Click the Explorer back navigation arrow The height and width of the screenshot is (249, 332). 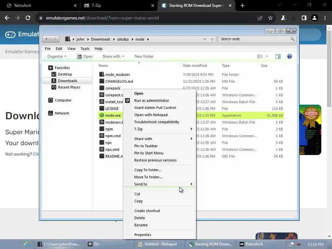tap(46, 39)
